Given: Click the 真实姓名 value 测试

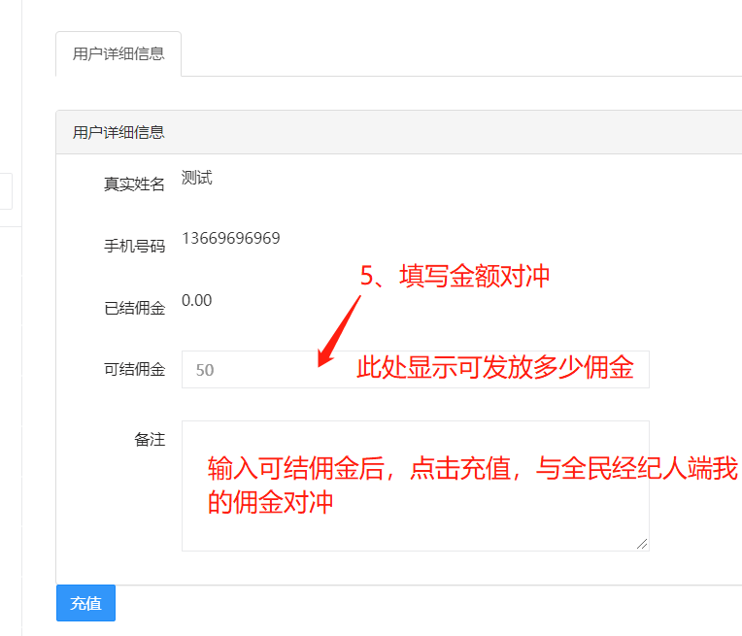Looking at the screenshot, I should click(x=197, y=178).
